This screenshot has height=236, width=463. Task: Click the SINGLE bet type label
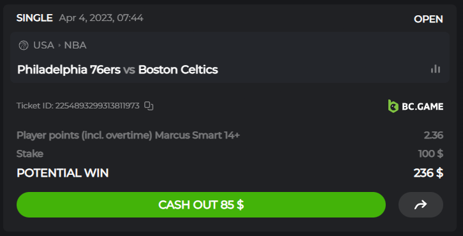[x=34, y=18]
